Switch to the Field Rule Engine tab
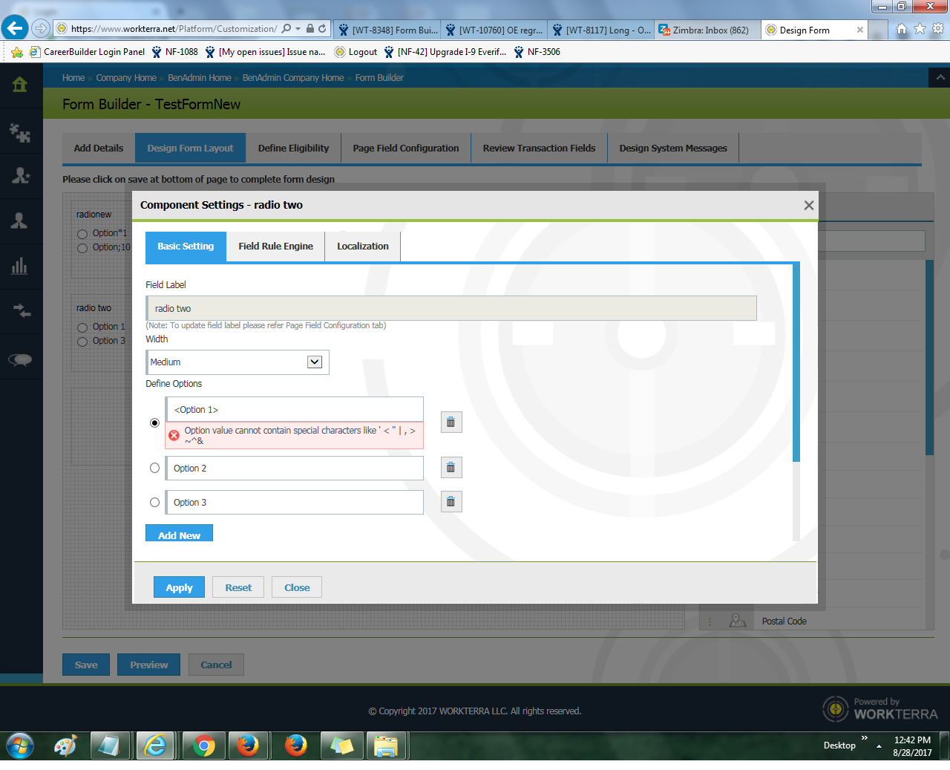This screenshot has height=770, width=950. [275, 247]
